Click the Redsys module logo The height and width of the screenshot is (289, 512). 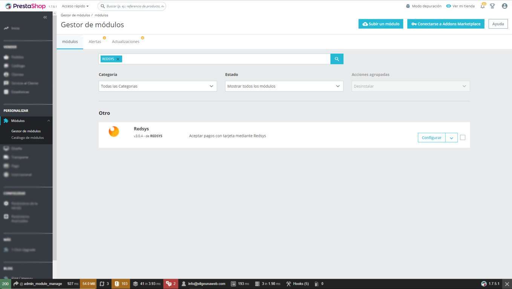click(114, 131)
